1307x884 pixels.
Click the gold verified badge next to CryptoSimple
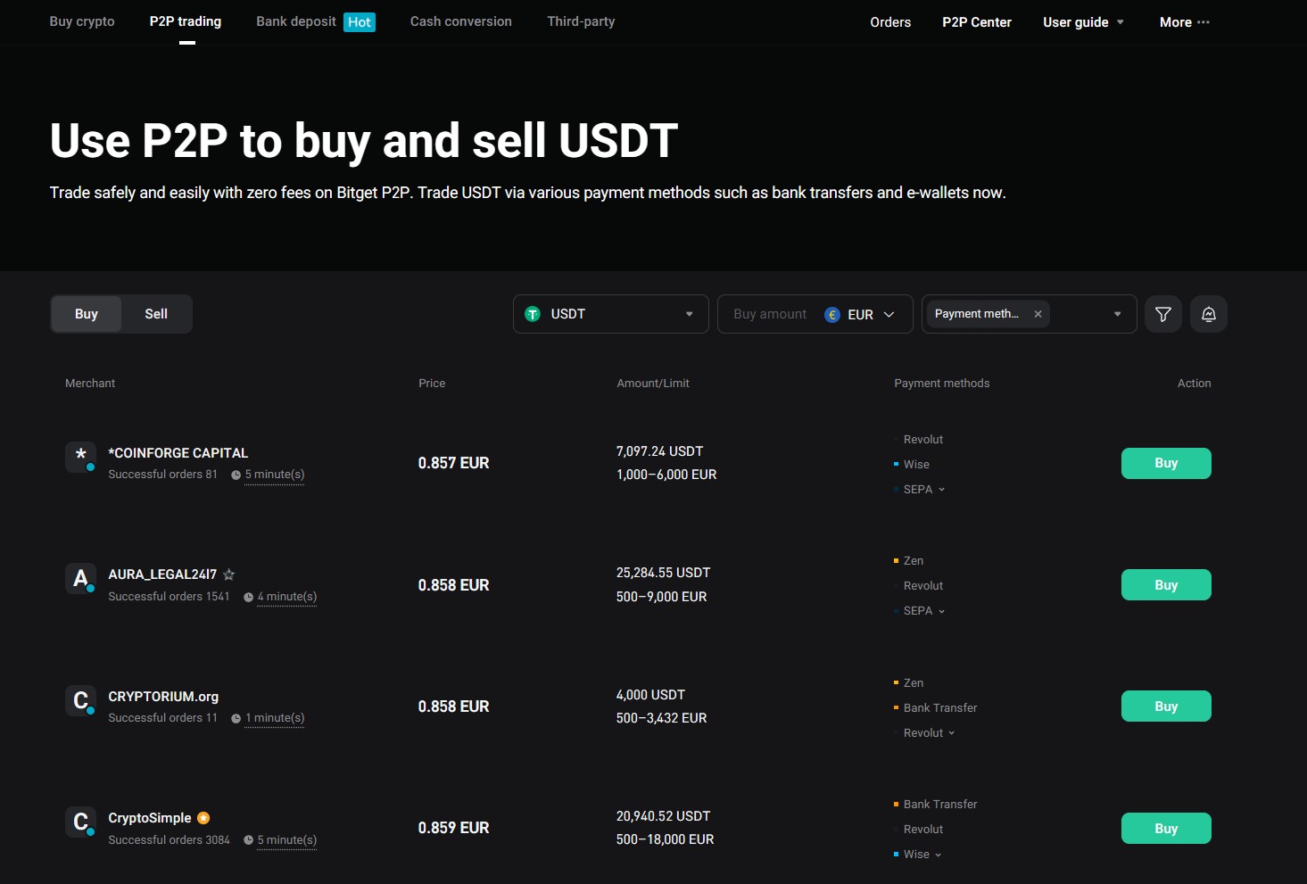pyautogui.click(x=203, y=818)
